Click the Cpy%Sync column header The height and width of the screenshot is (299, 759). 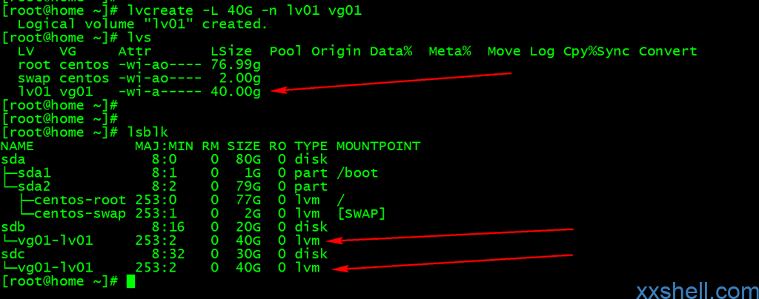pos(597,51)
